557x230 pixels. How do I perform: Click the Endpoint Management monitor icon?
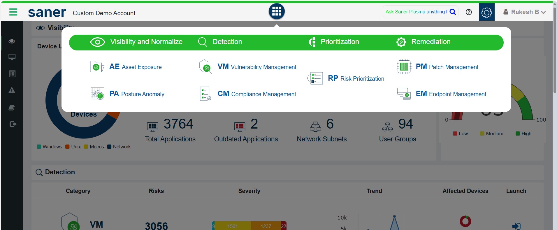click(x=404, y=94)
